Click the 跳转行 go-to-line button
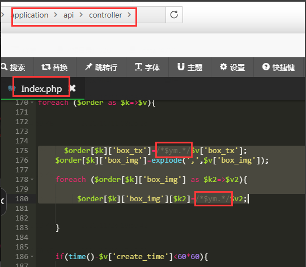 coord(101,67)
